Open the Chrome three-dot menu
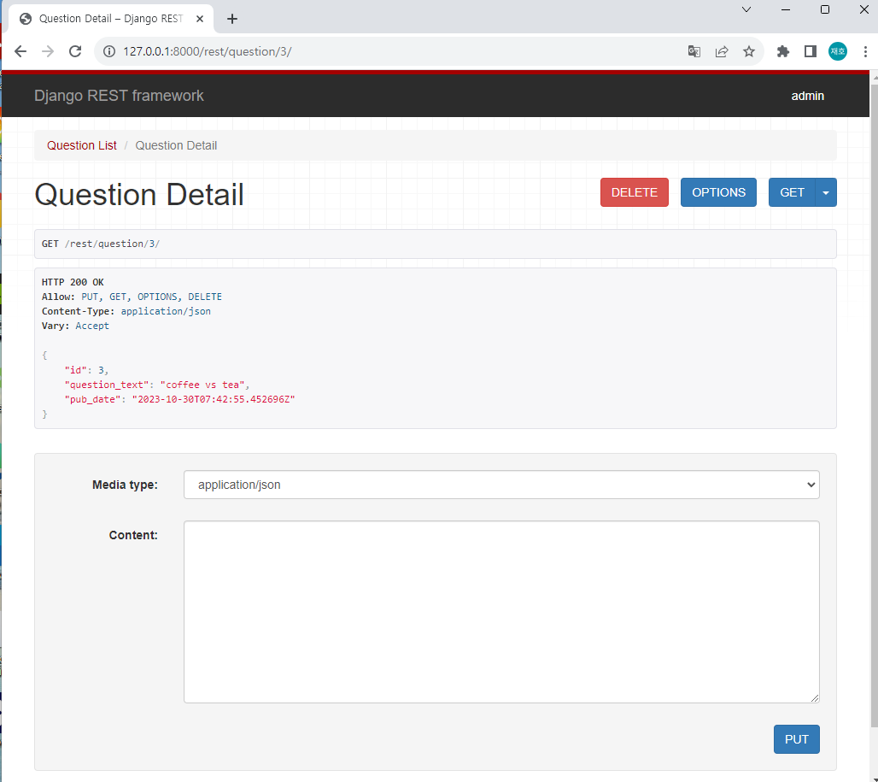The width and height of the screenshot is (878, 782). [x=865, y=51]
